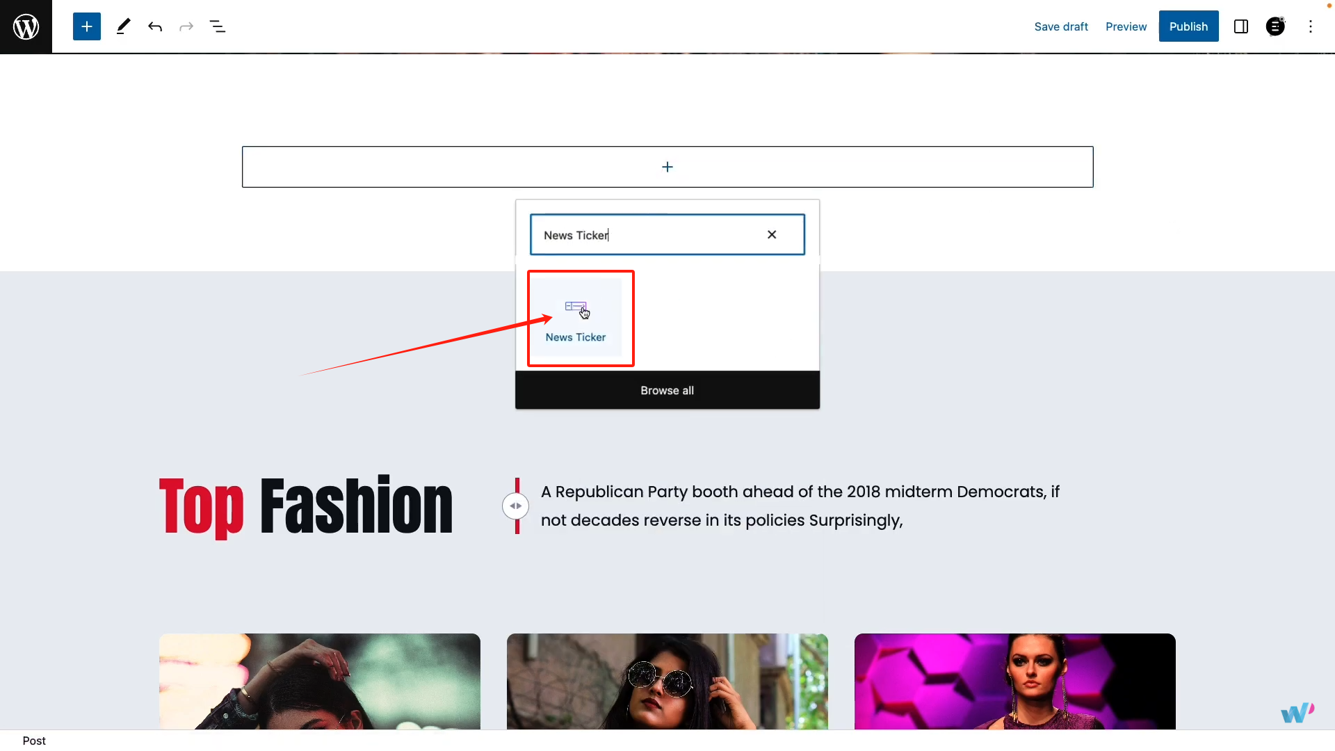
Task: Toggle the block inserter plus button
Action: (x=87, y=26)
